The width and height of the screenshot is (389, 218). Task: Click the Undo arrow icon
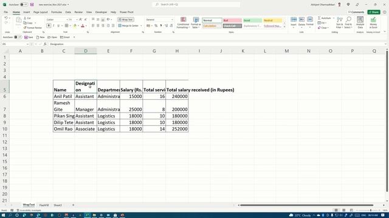coord(6,18)
